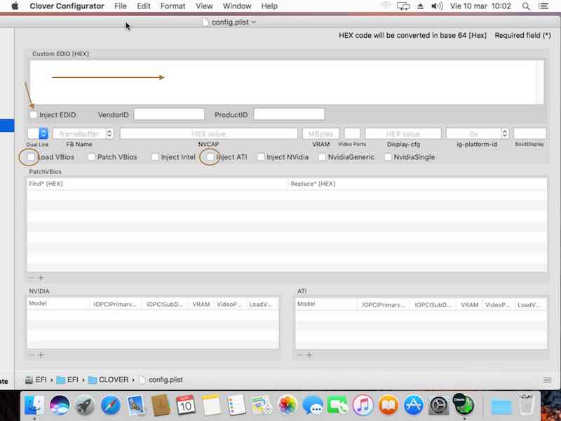
Task: Click the volume speaker menu icon
Action: point(437,6)
